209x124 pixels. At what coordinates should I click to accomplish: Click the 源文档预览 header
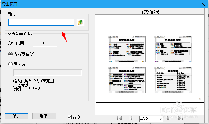[150, 12]
